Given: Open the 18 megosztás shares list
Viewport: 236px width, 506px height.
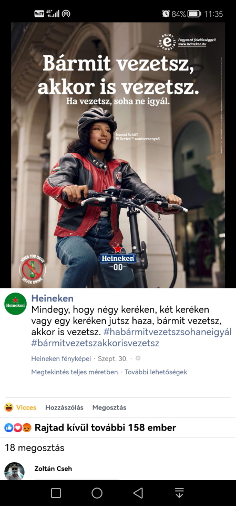Looking at the screenshot, I should pyautogui.click(x=35, y=448).
